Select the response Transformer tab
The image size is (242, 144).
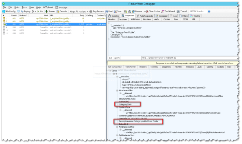pos(131,67)
